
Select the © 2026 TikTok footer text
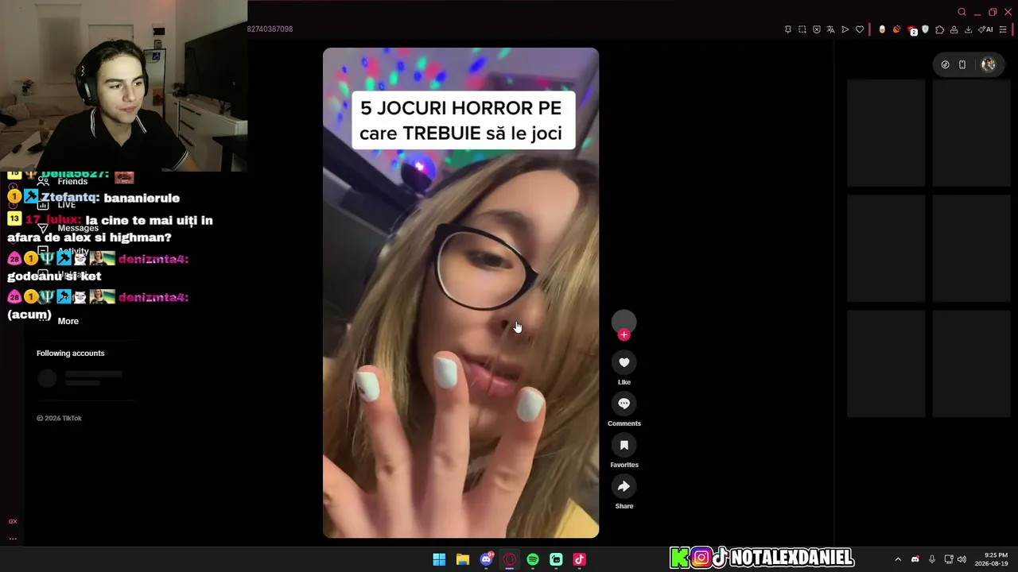click(x=59, y=418)
